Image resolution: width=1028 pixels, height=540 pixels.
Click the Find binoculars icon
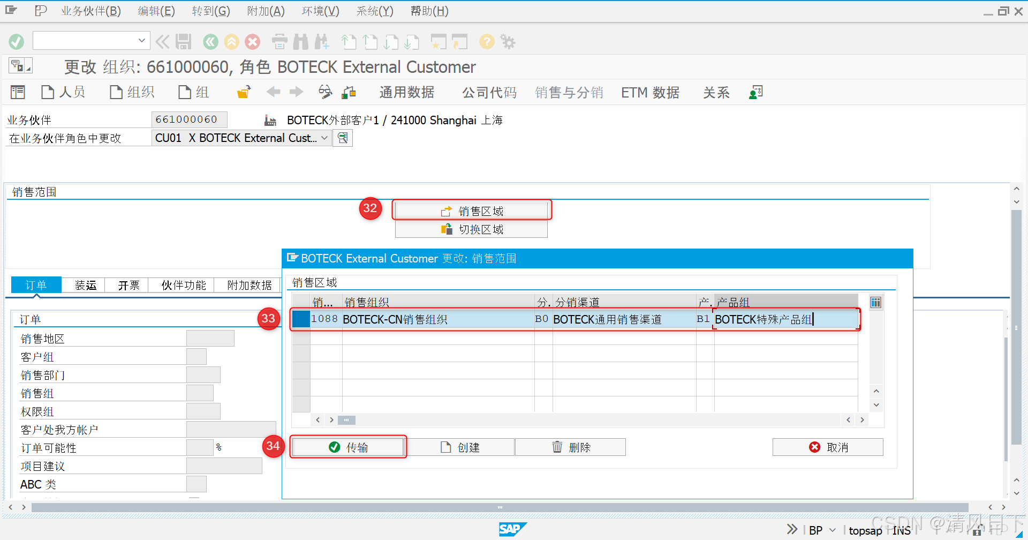coord(300,41)
